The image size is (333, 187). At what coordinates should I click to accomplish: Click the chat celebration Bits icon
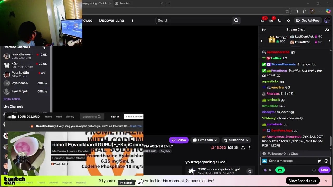[x=319, y=161]
